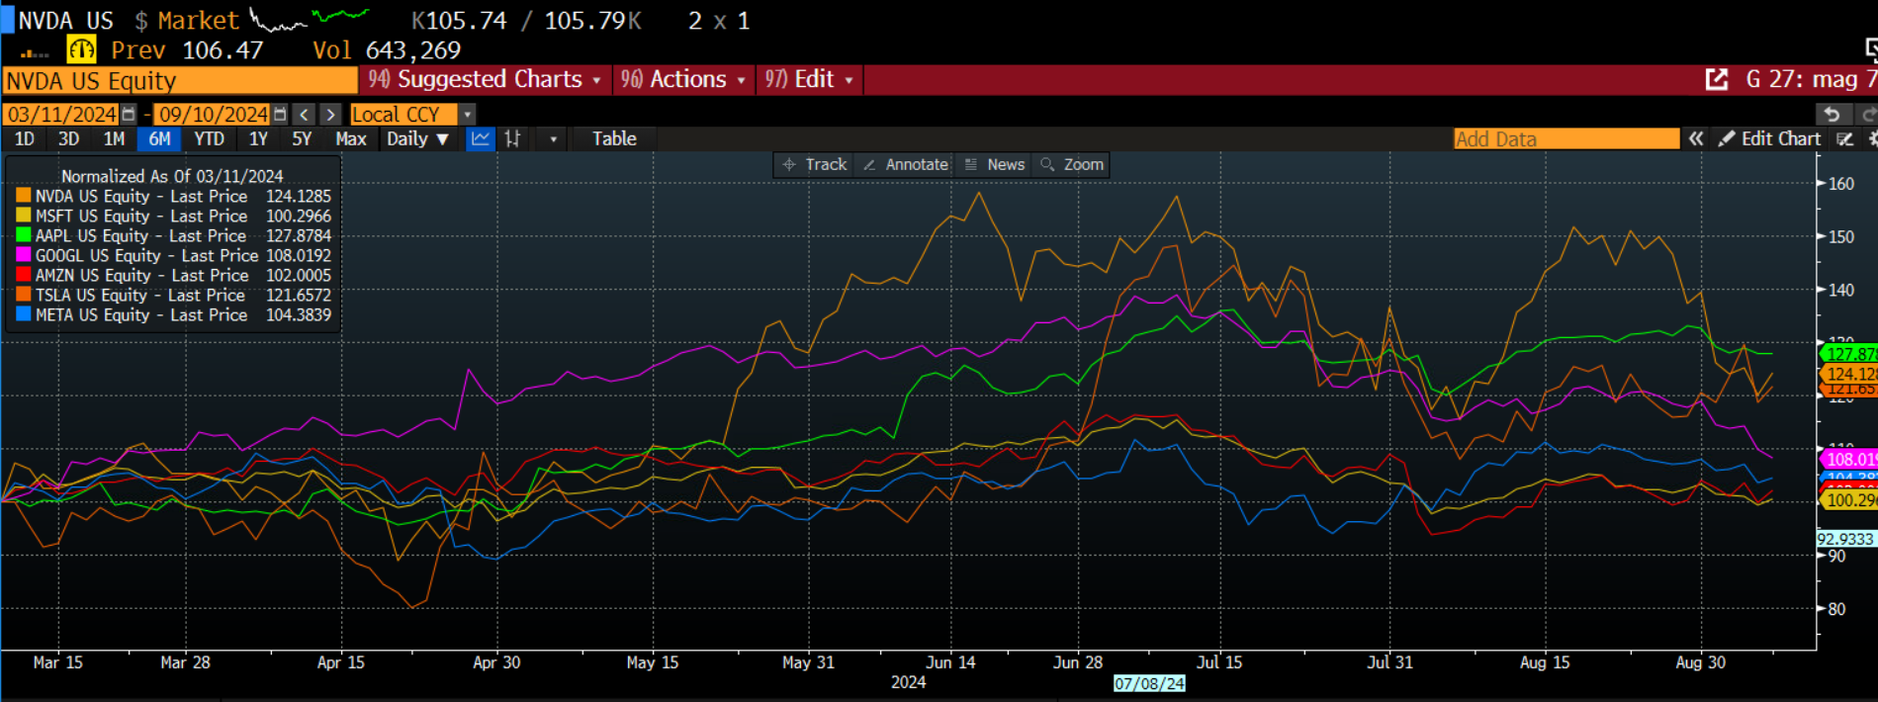
Task: Open the start date calendar picker
Action: point(129,115)
